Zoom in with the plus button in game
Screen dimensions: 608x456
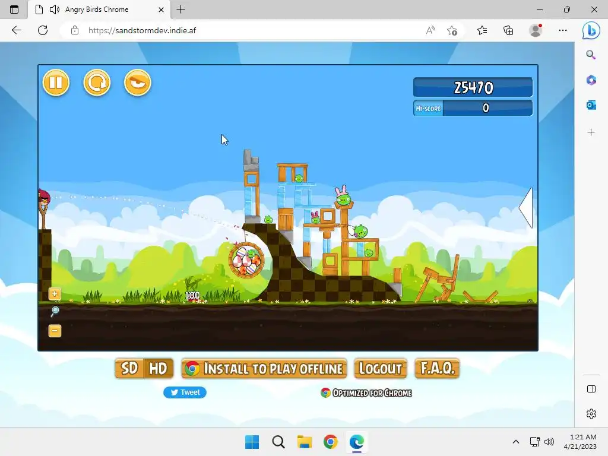(x=55, y=294)
